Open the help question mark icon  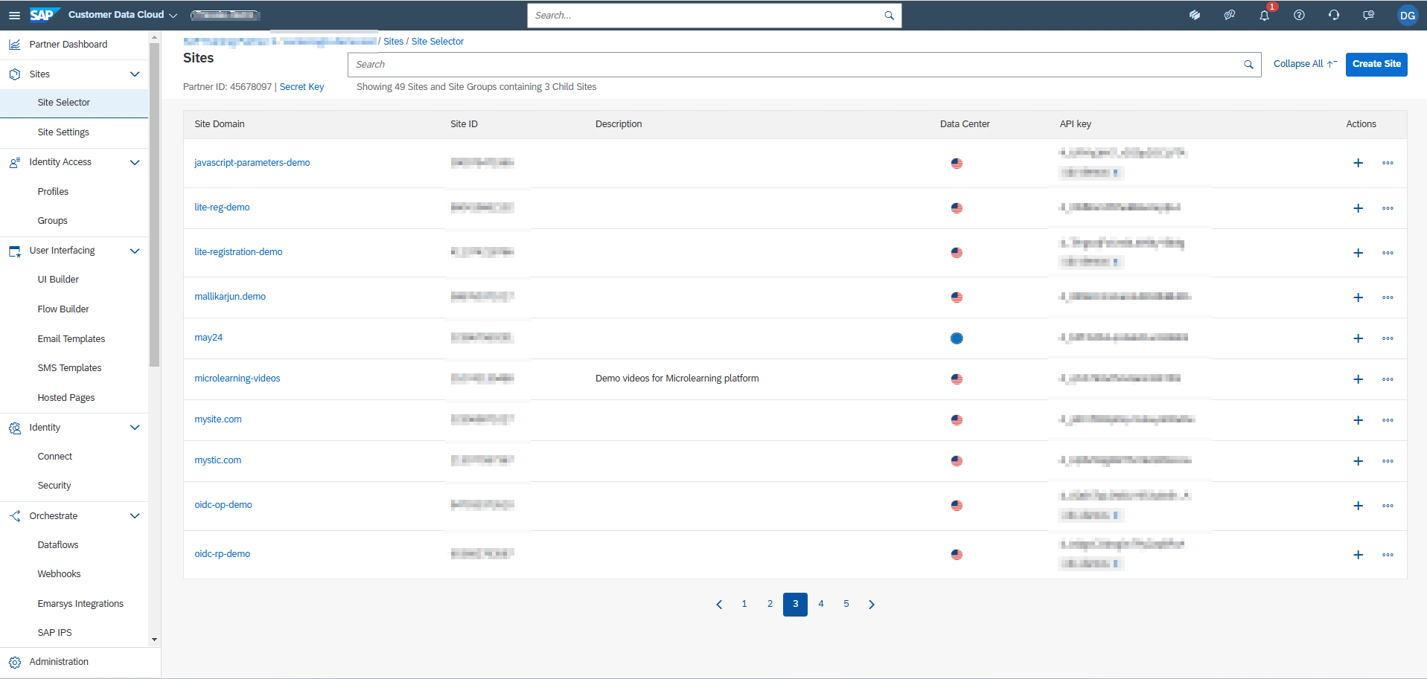1299,15
